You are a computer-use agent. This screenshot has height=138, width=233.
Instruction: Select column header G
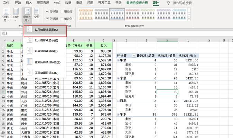103,40
